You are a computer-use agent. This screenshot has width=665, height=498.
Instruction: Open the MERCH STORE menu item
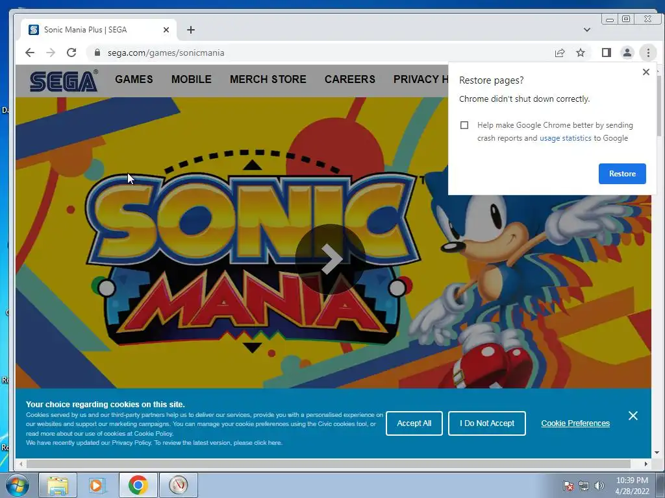click(x=268, y=79)
